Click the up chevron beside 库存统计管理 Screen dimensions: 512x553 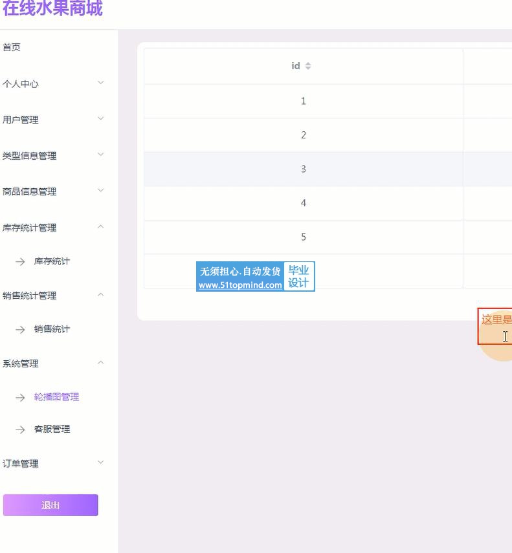tap(100, 226)
